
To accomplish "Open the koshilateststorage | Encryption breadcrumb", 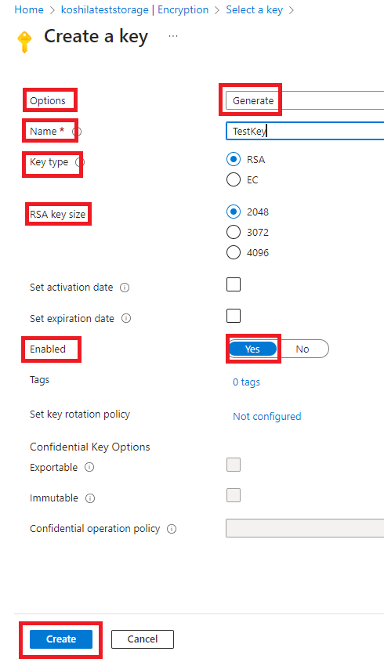I will [135, 9].
